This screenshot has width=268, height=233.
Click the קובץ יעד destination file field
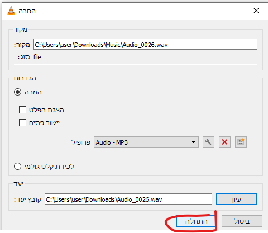click(128, 199)
